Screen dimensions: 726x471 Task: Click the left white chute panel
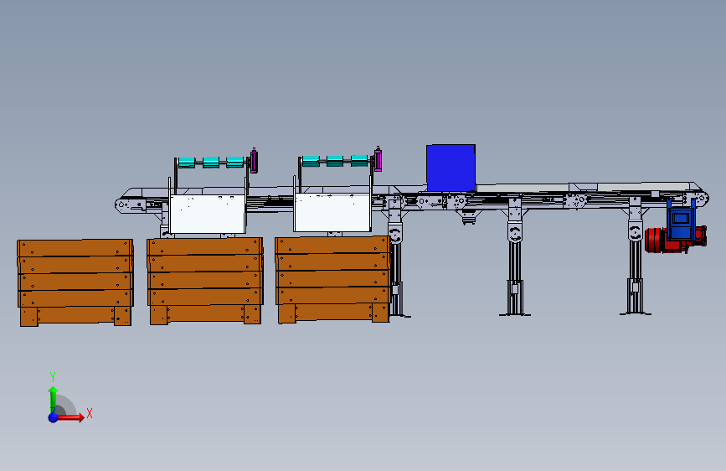(x=208, y=214)
